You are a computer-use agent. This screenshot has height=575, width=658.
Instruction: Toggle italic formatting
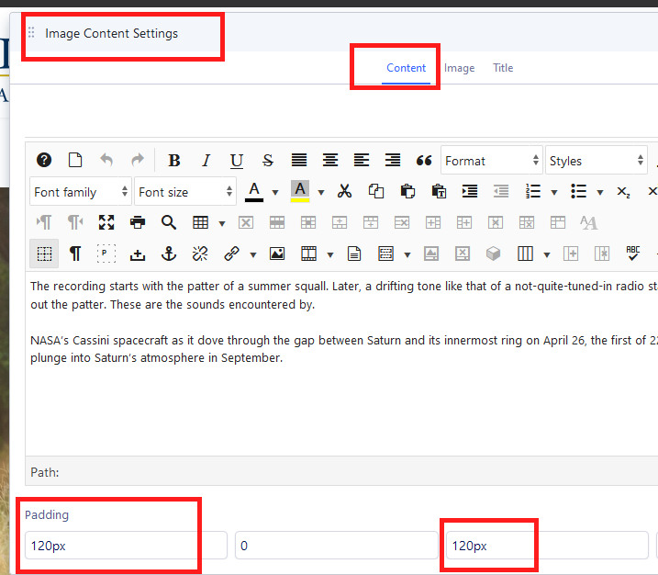[x=206, y=161]
